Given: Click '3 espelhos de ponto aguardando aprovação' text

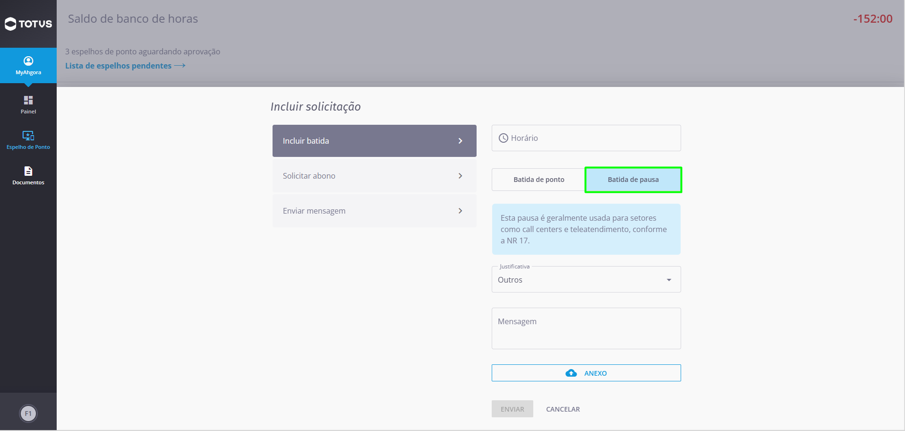Looking at the screenshot, I should click(x=143, y=52).
